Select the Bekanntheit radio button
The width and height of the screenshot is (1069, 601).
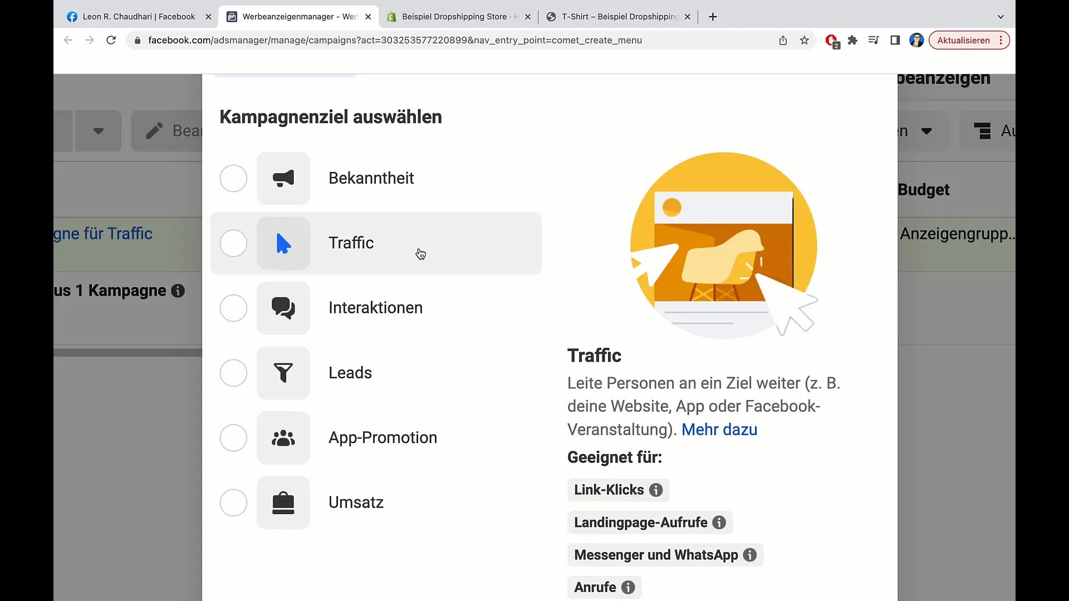pyautogui.click(x=233, y=178)
